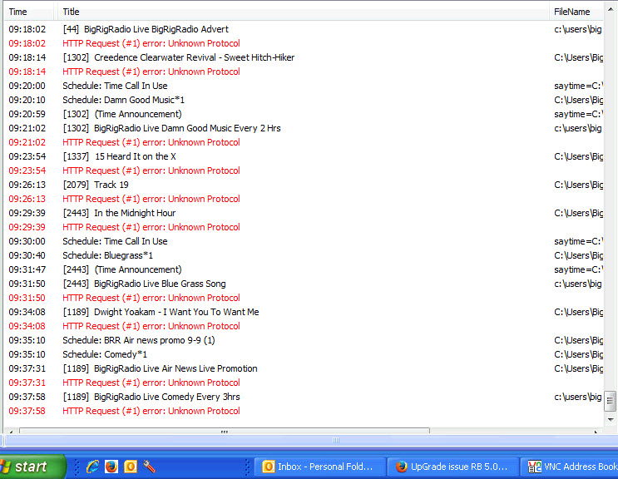Click the tools quick launch icon
Viewport: 618px width, 479px height.
click(150, 467)
